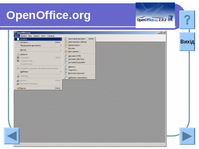
Task: Minimize the OpenOffice.org window
Action: point(159,33)
